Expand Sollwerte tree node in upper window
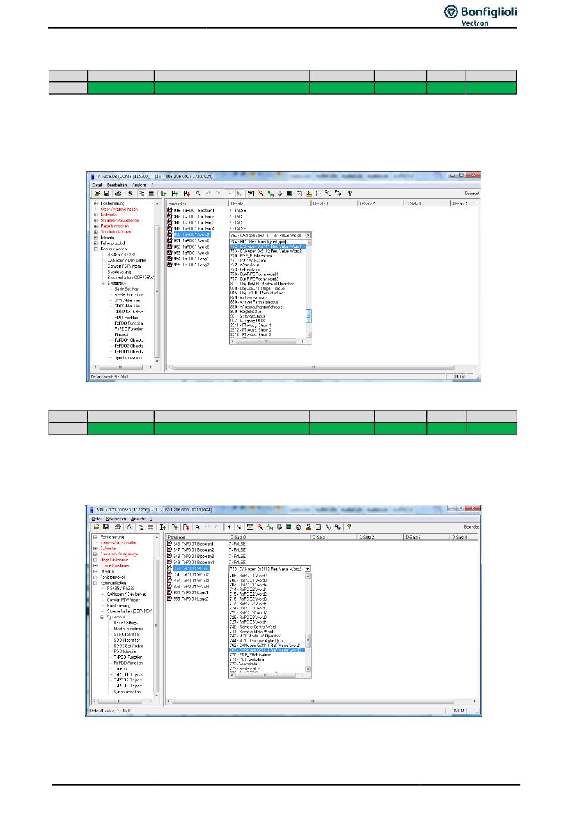Viewport: 565px width, 820px height. click(96, 215)
